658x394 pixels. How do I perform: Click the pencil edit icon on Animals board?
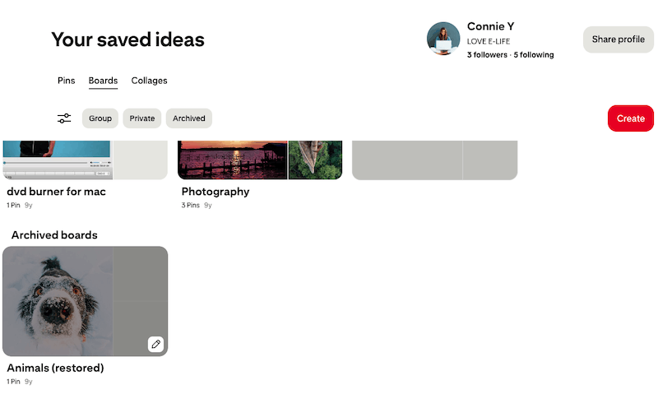155,344
